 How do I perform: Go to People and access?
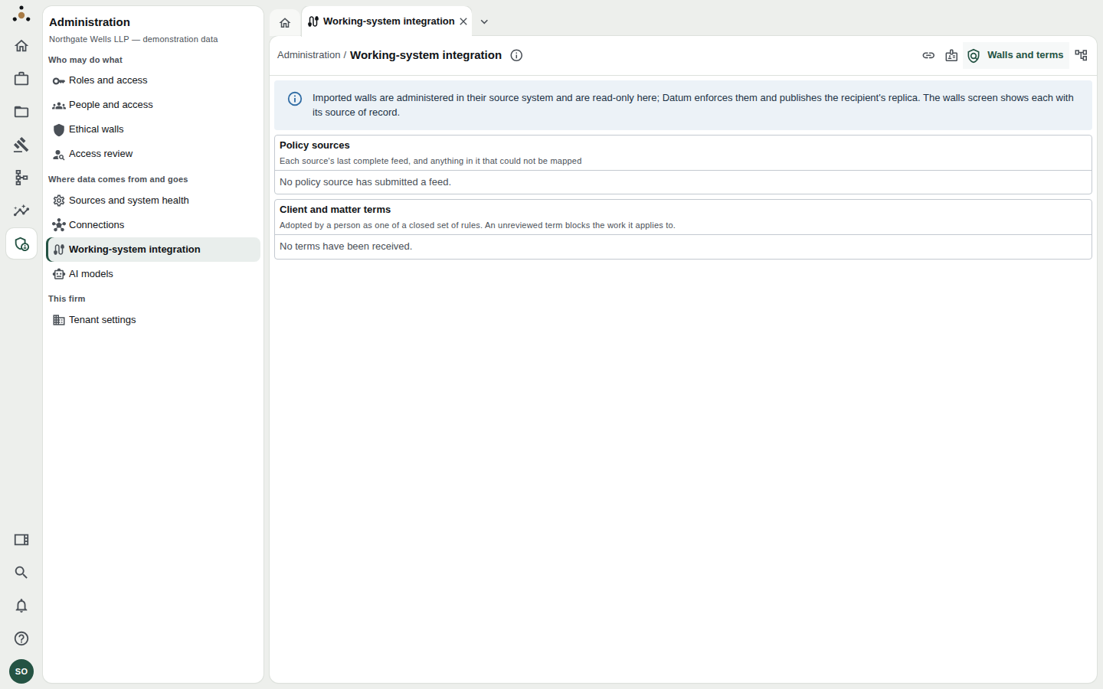[153, 105]
